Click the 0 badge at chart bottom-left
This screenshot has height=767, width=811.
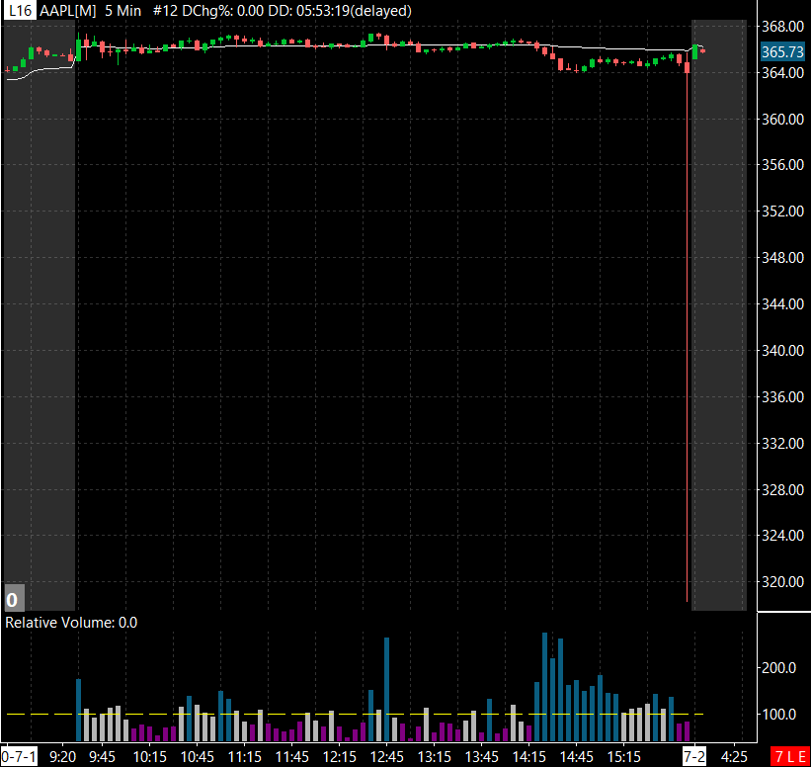[x=13, y=599]
